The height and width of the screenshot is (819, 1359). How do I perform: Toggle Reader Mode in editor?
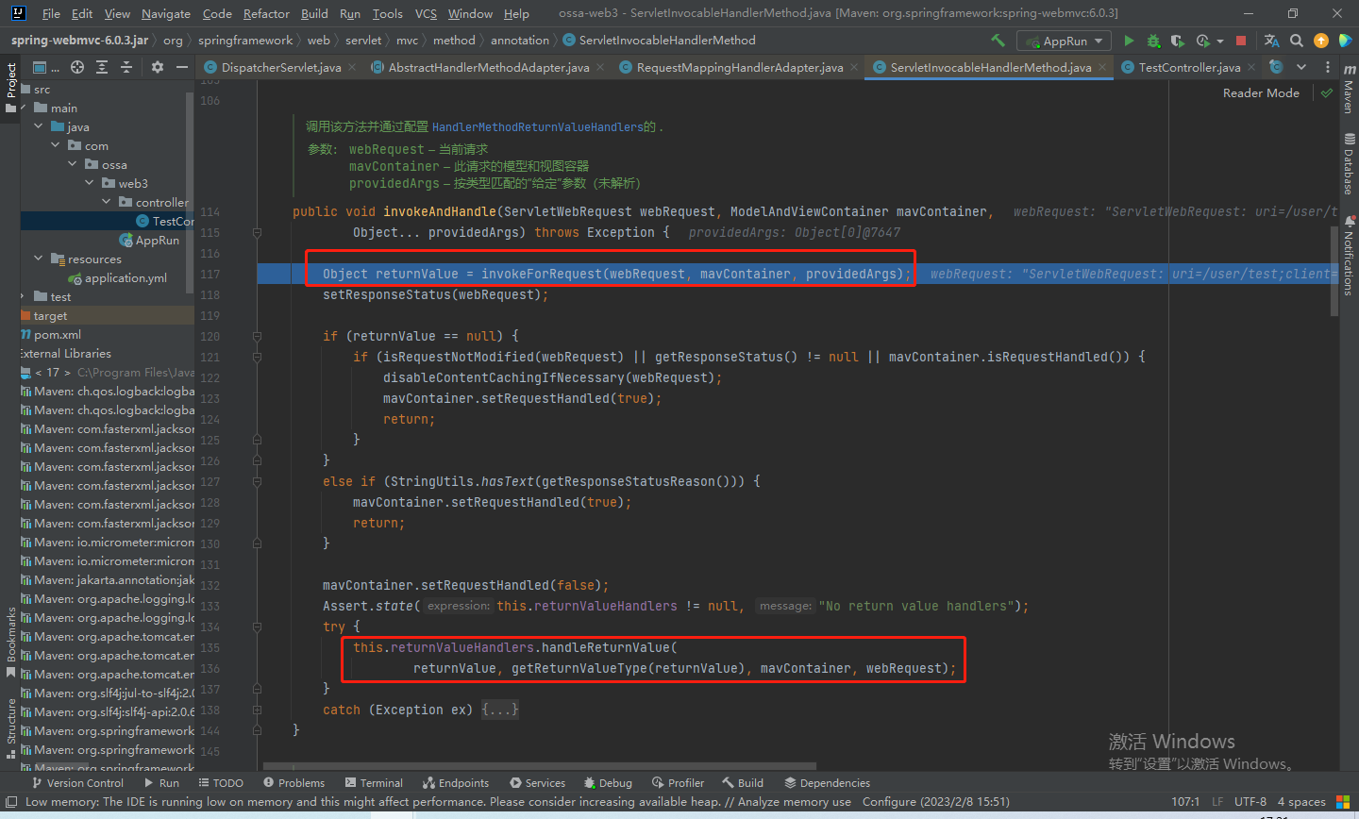coord(1261,92)
